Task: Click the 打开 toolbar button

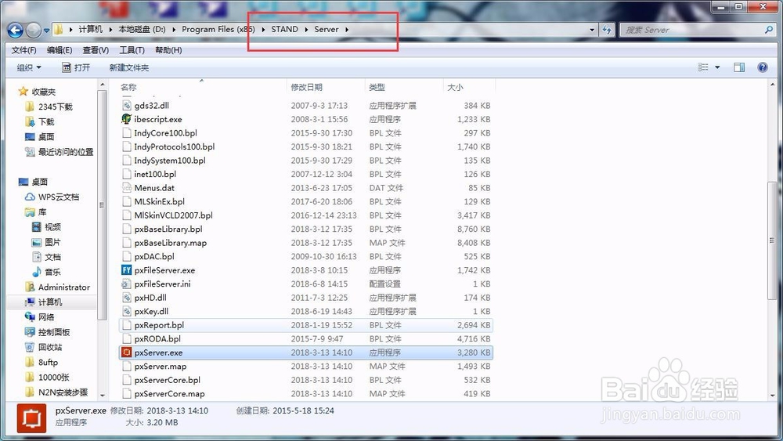Action: (76, 67)
